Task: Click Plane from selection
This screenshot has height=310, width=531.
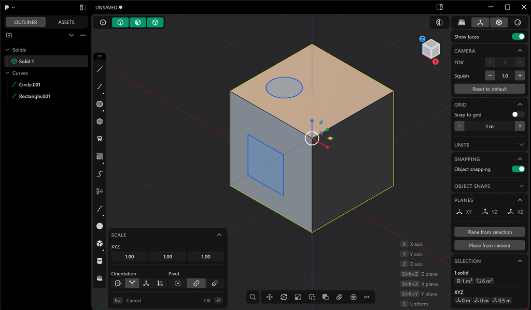Action: pyautogui.click(x=489, y=232)
